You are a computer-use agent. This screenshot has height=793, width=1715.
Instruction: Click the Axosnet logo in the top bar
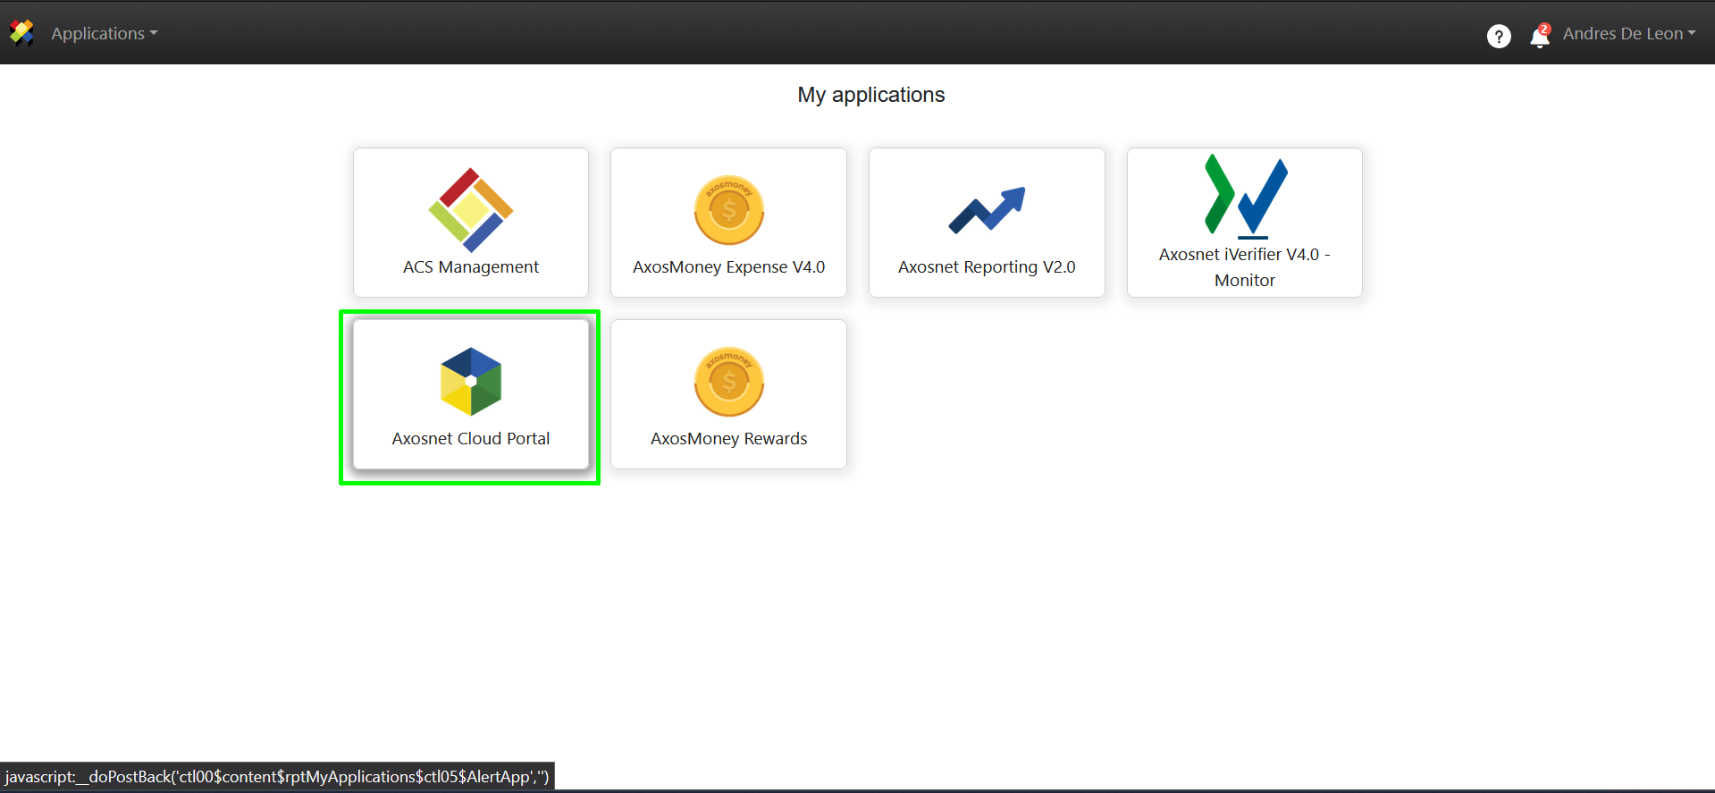(x=21, y=33)
